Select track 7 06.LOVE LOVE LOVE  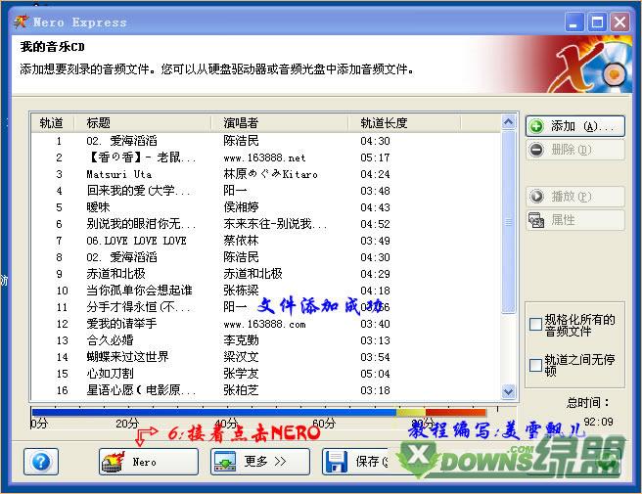[x=265, y=241]
